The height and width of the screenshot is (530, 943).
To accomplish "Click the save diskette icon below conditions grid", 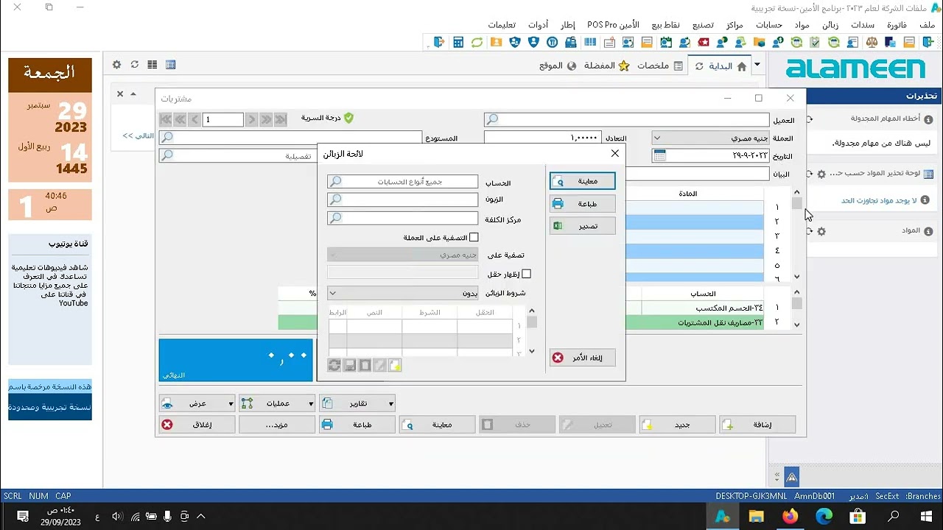I will pos(350,365).
